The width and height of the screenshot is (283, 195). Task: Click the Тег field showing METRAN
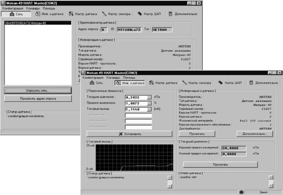tap(162, 30)
